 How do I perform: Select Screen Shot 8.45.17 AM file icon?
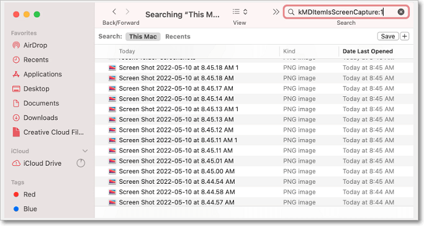point(112,88)
